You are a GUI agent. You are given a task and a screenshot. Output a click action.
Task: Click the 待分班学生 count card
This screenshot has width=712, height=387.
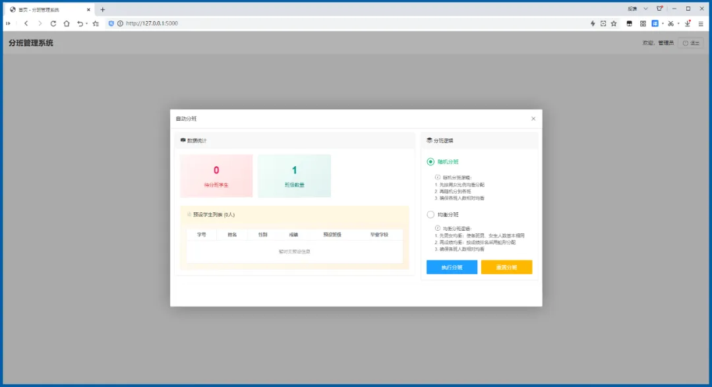pos(216,176)
